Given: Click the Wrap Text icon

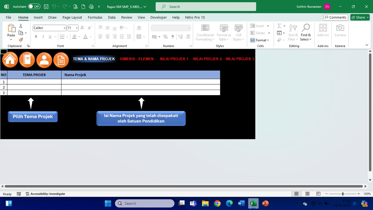Looking at the screenshot, I should [139, 28].
